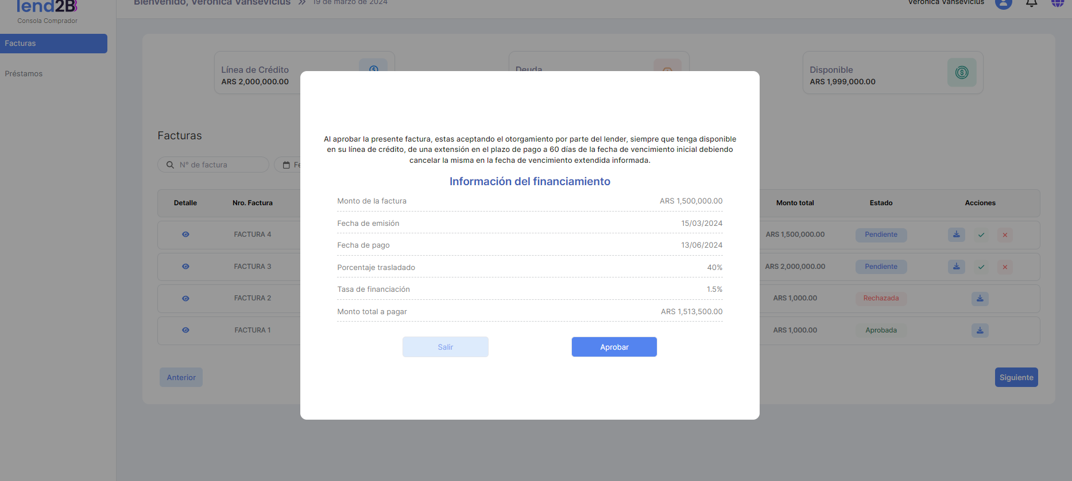This screenshot has height=481, width=1072.
Task: View details of FACTURA 3 eye icon
Action: (x=185, y=267)
